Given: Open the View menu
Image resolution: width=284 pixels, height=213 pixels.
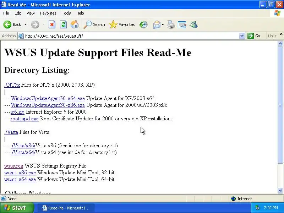Looking at the screenshot, I should pyautogui.click(x=31, y=13).
